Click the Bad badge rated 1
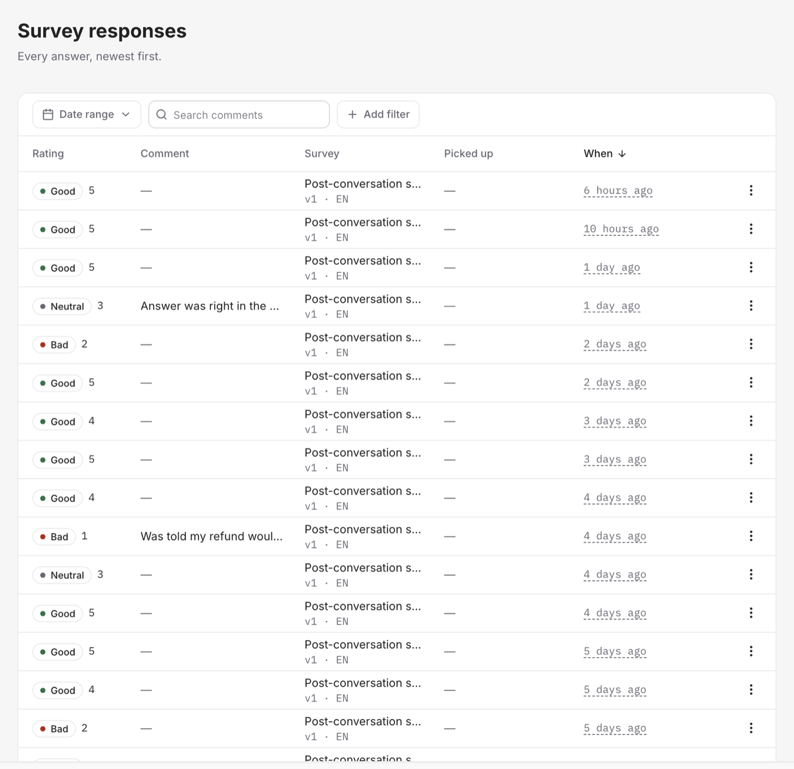The height and width of the screenshot is (769, 794). (x=54, y=536)
